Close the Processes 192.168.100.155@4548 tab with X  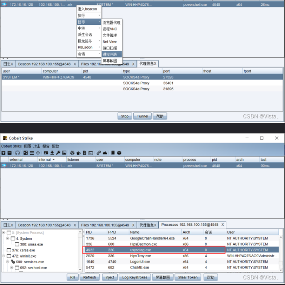click(x=223, y=225)
